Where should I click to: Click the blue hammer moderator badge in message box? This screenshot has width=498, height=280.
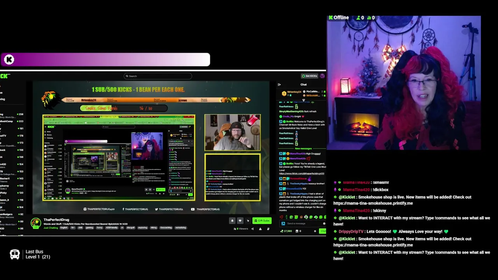click(283, 224)
